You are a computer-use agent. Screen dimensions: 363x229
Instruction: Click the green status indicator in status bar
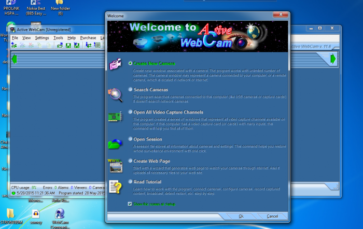[13, 193]
